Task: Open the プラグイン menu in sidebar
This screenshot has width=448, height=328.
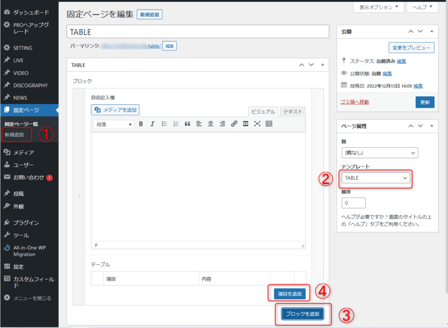Action: [26, 222]
